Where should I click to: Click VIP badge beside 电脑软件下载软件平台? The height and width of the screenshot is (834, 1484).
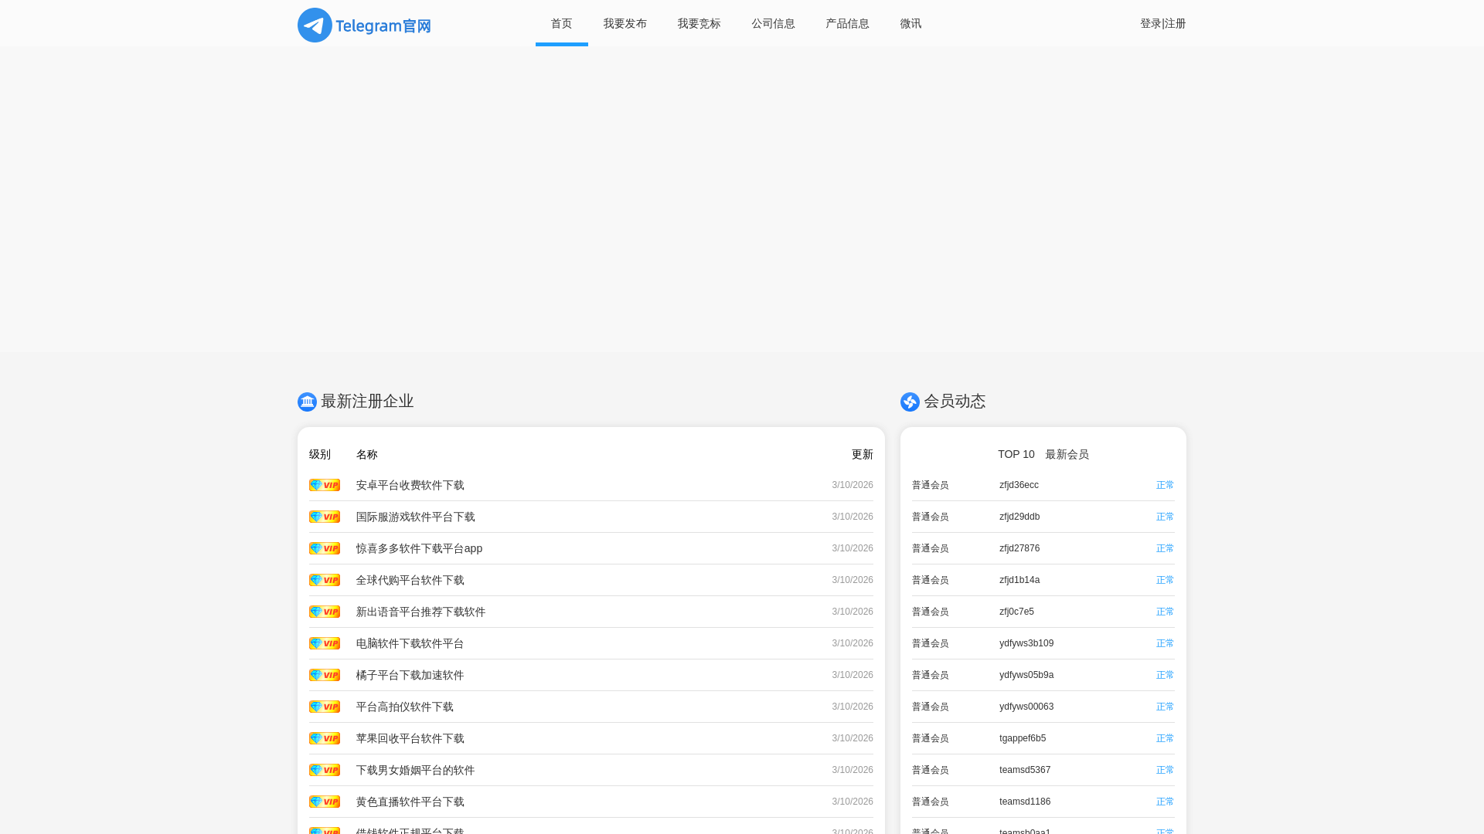point(325,643)
